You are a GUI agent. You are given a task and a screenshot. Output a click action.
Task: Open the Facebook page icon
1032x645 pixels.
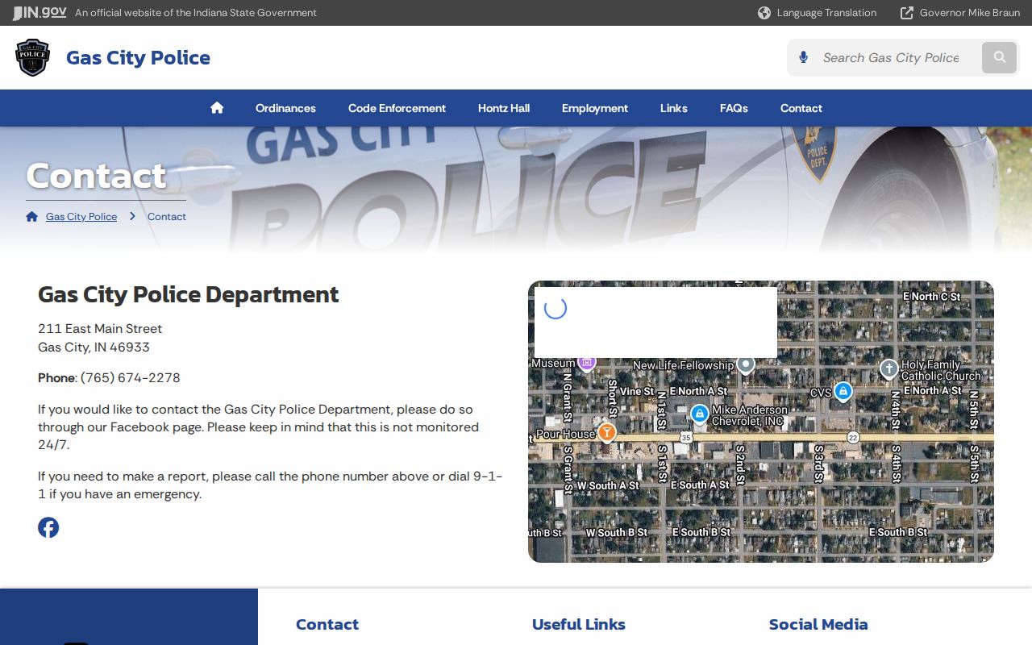point(48,527)
